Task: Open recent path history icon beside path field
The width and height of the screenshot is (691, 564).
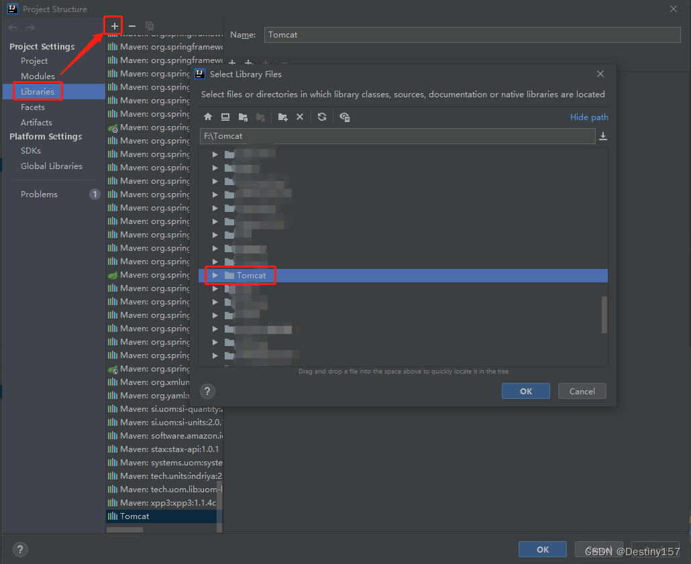Action: [603, 136]
